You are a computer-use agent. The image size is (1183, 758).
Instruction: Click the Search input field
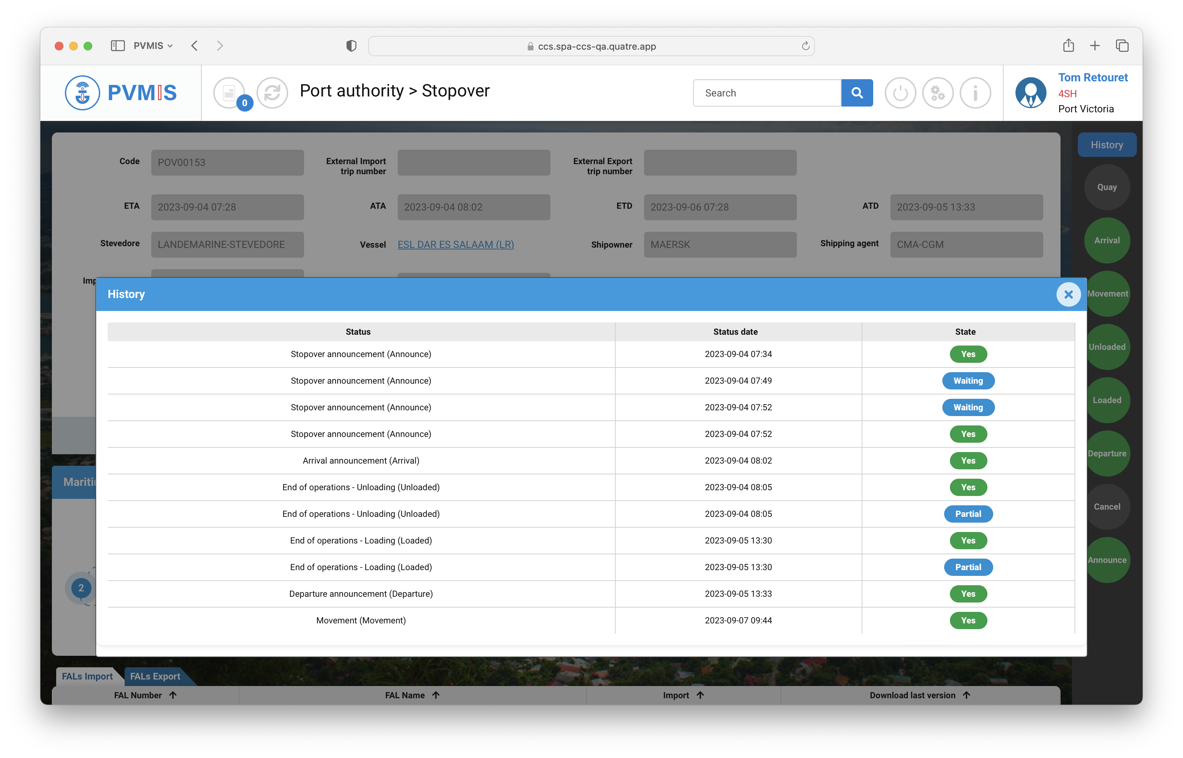pyautogui.click(x=767, y=93)
